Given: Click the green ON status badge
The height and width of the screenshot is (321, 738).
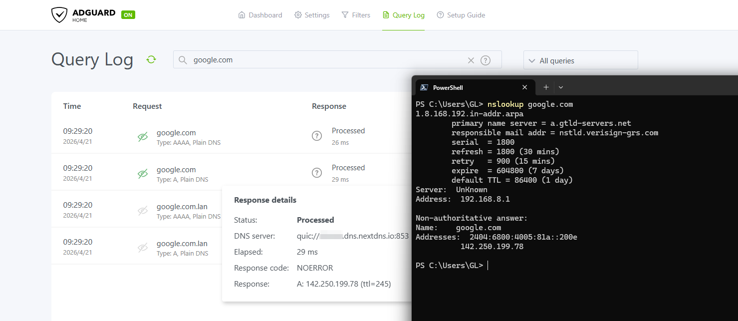Looking at the screenshot, I should (128, 14).
